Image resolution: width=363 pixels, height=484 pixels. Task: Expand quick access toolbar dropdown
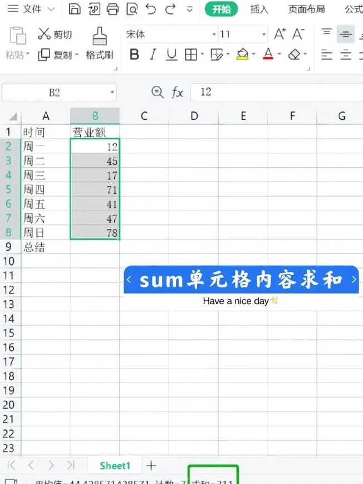pyautogui.click(x=190, y=9)
